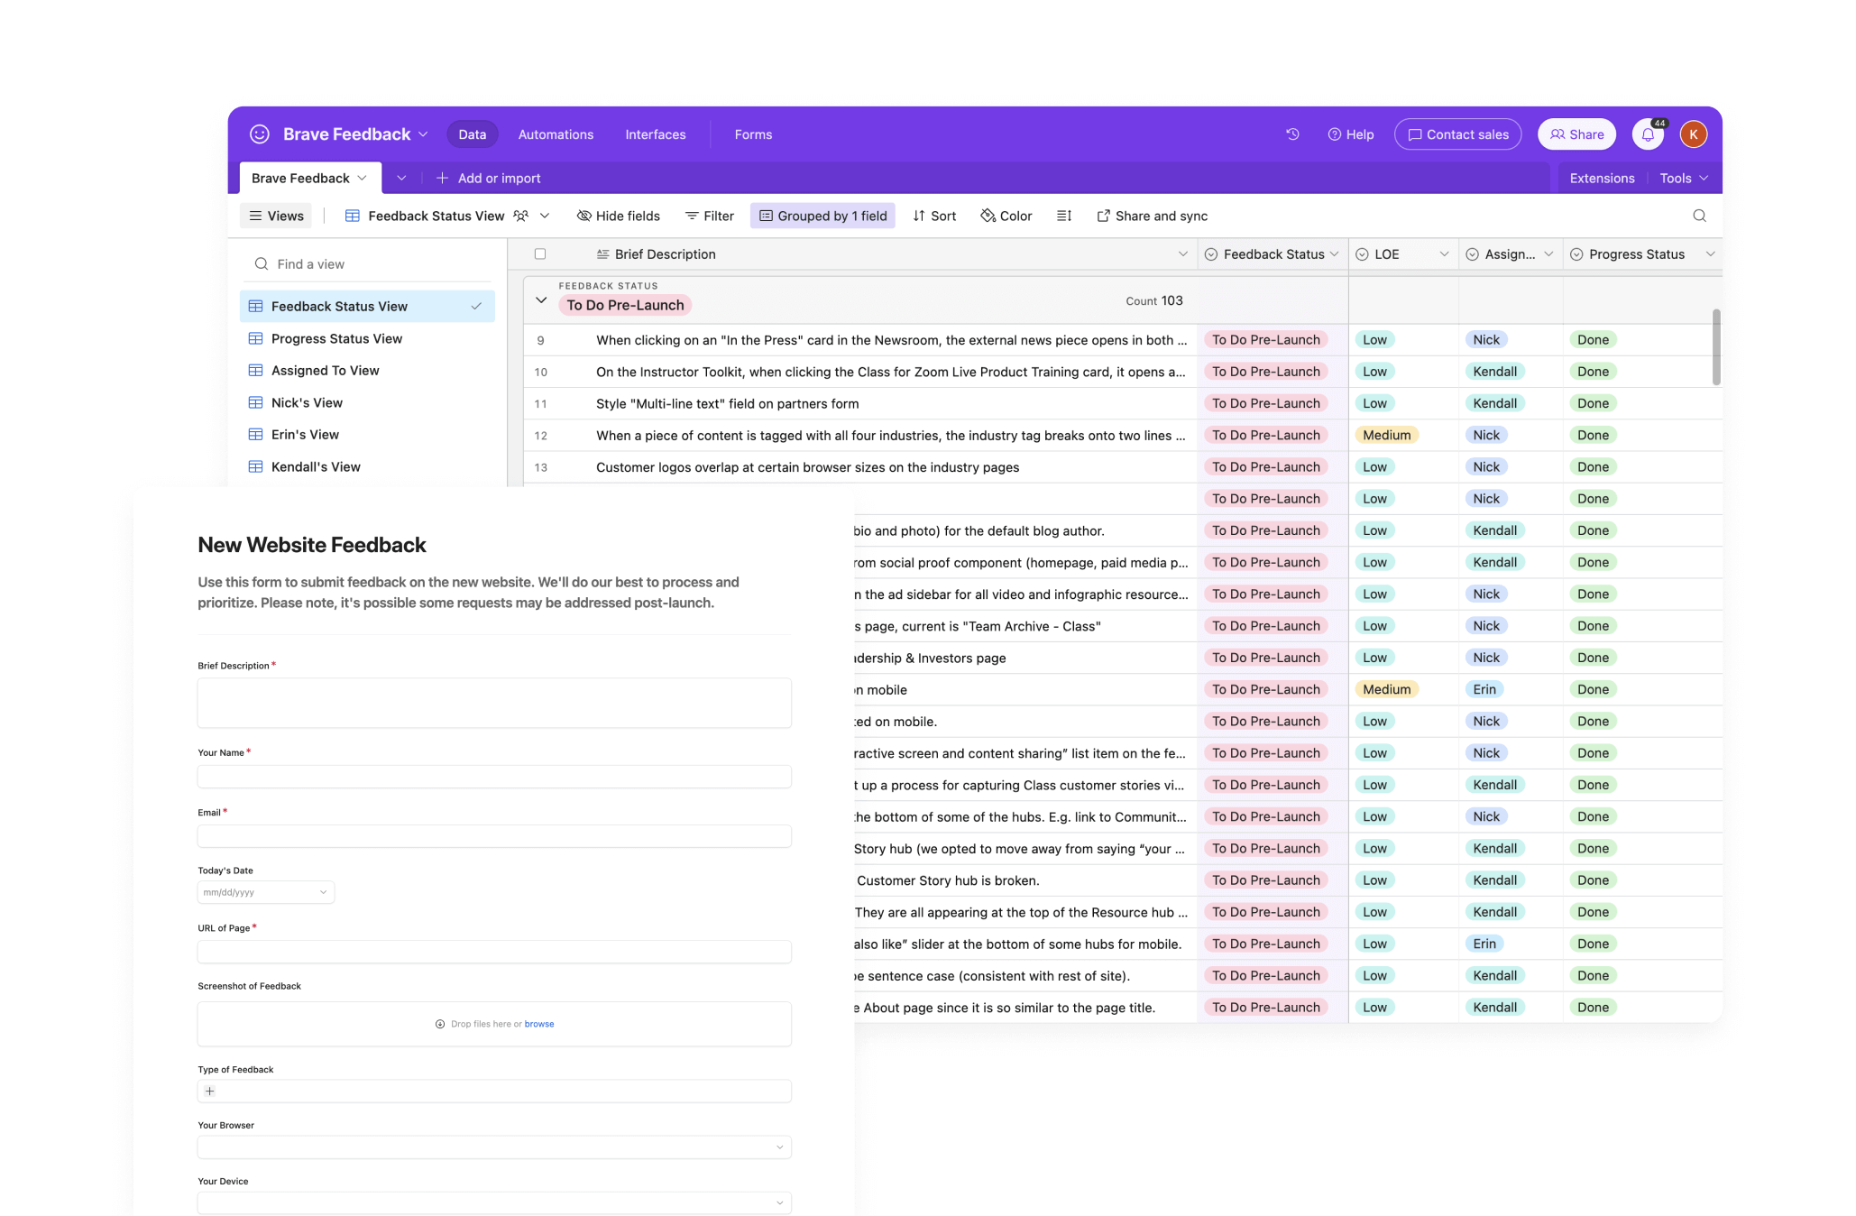Click the browse link in file upload
Image resolution: width=1856 pixels, height=1216 pixels.
pyautogui.click(x=539, y=1024)
